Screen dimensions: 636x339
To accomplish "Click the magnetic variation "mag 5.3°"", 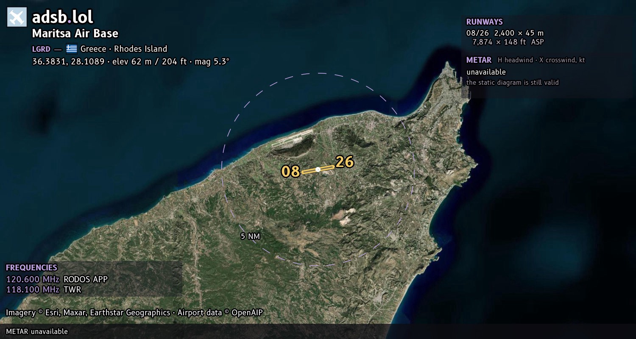I will (212, 61).
